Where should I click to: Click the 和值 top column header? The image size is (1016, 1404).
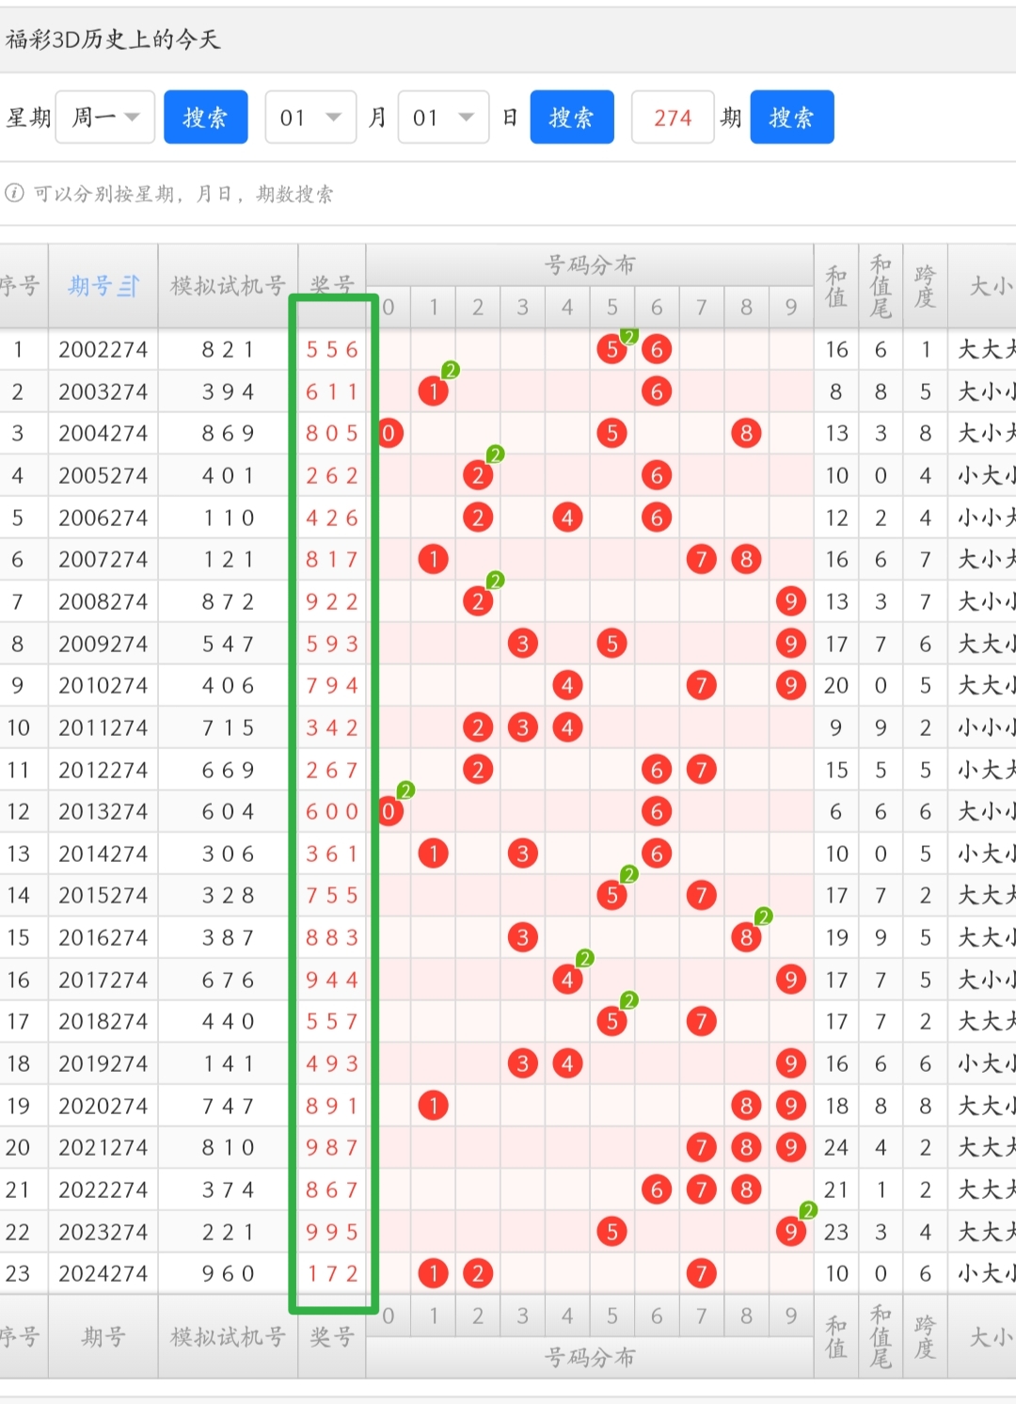pyautogui.click(x=836, y=286)
